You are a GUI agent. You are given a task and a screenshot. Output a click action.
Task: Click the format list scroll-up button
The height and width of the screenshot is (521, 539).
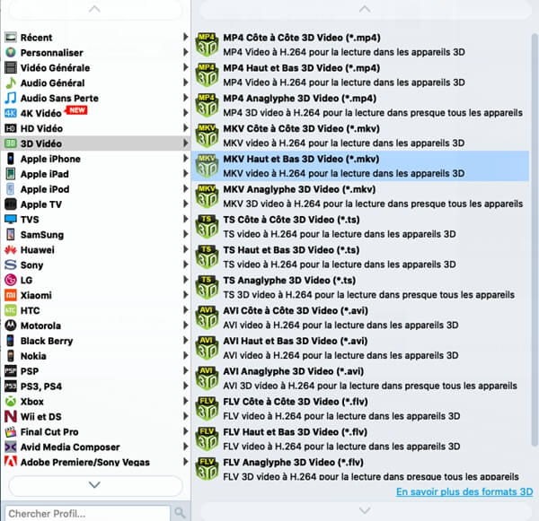point(365,10)
